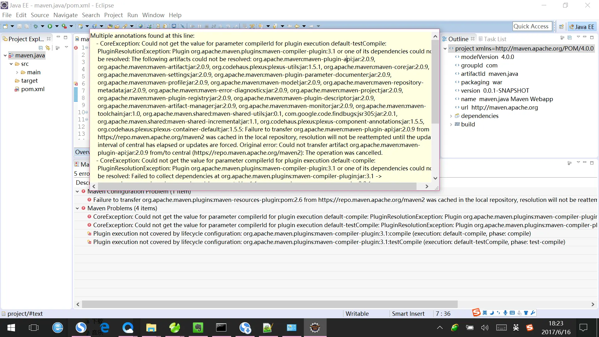The image size is (599, 337).
Task: Switch to the Java EE perspective
Action: click(x=582, y=27)
